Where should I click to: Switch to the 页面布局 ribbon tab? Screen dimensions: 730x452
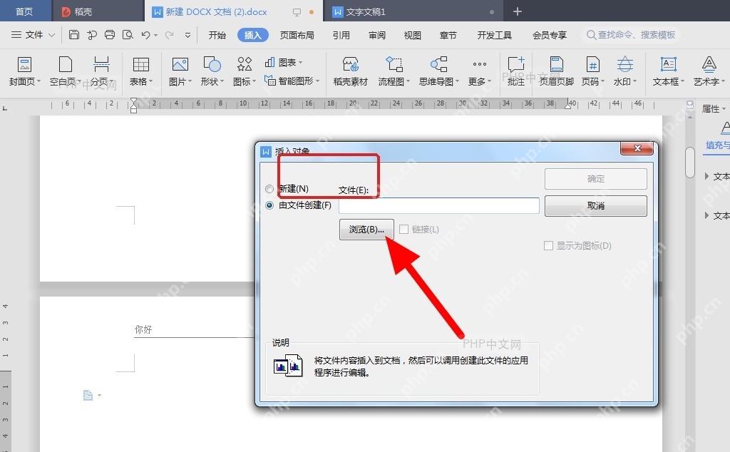point(297,35)
